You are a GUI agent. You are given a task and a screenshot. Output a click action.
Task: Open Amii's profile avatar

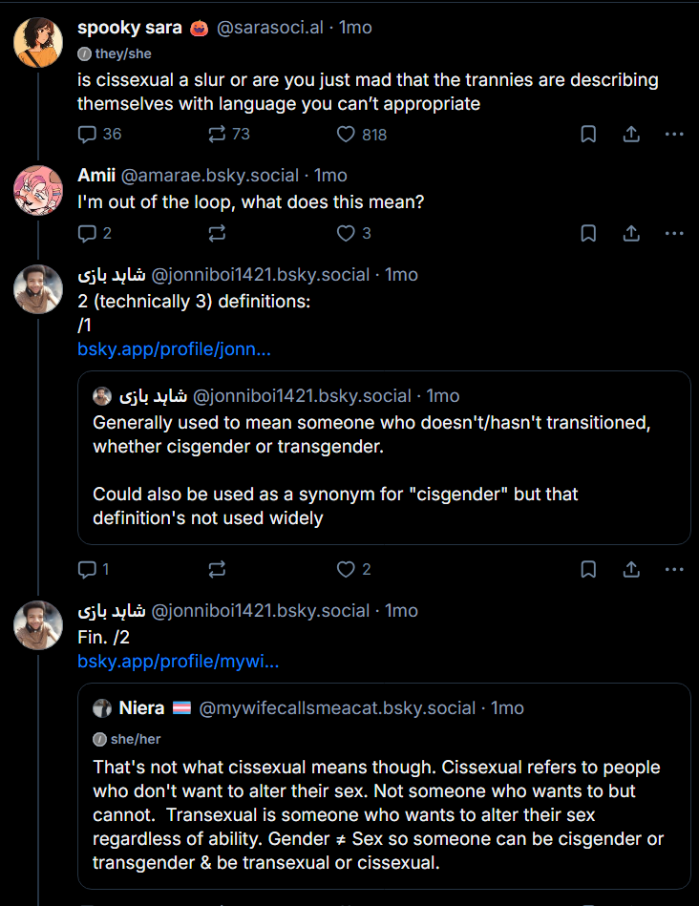(38, 190)
